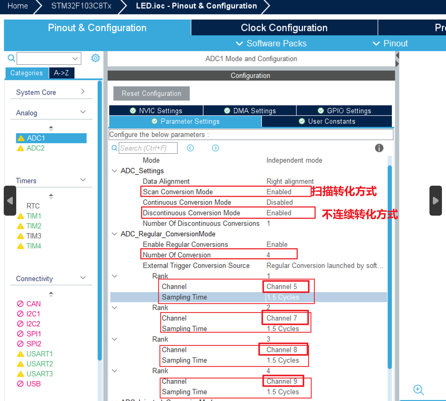446x401 pixels.
Task: Show parameter info icon
Action: [x=379, y=148]
